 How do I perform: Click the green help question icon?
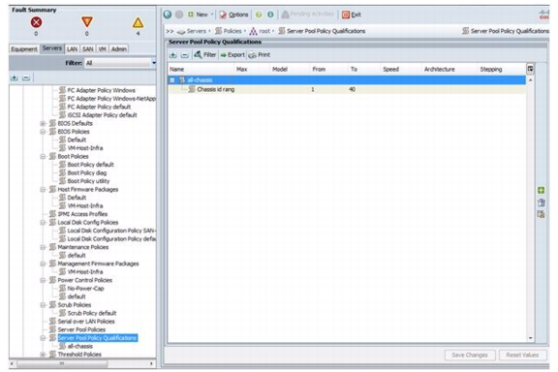[259, 15]
